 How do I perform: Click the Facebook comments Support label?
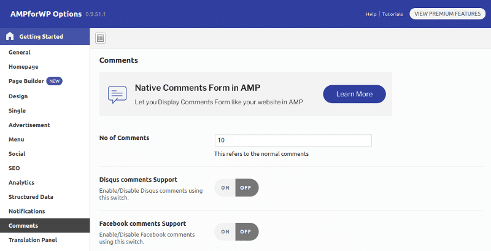142,224
